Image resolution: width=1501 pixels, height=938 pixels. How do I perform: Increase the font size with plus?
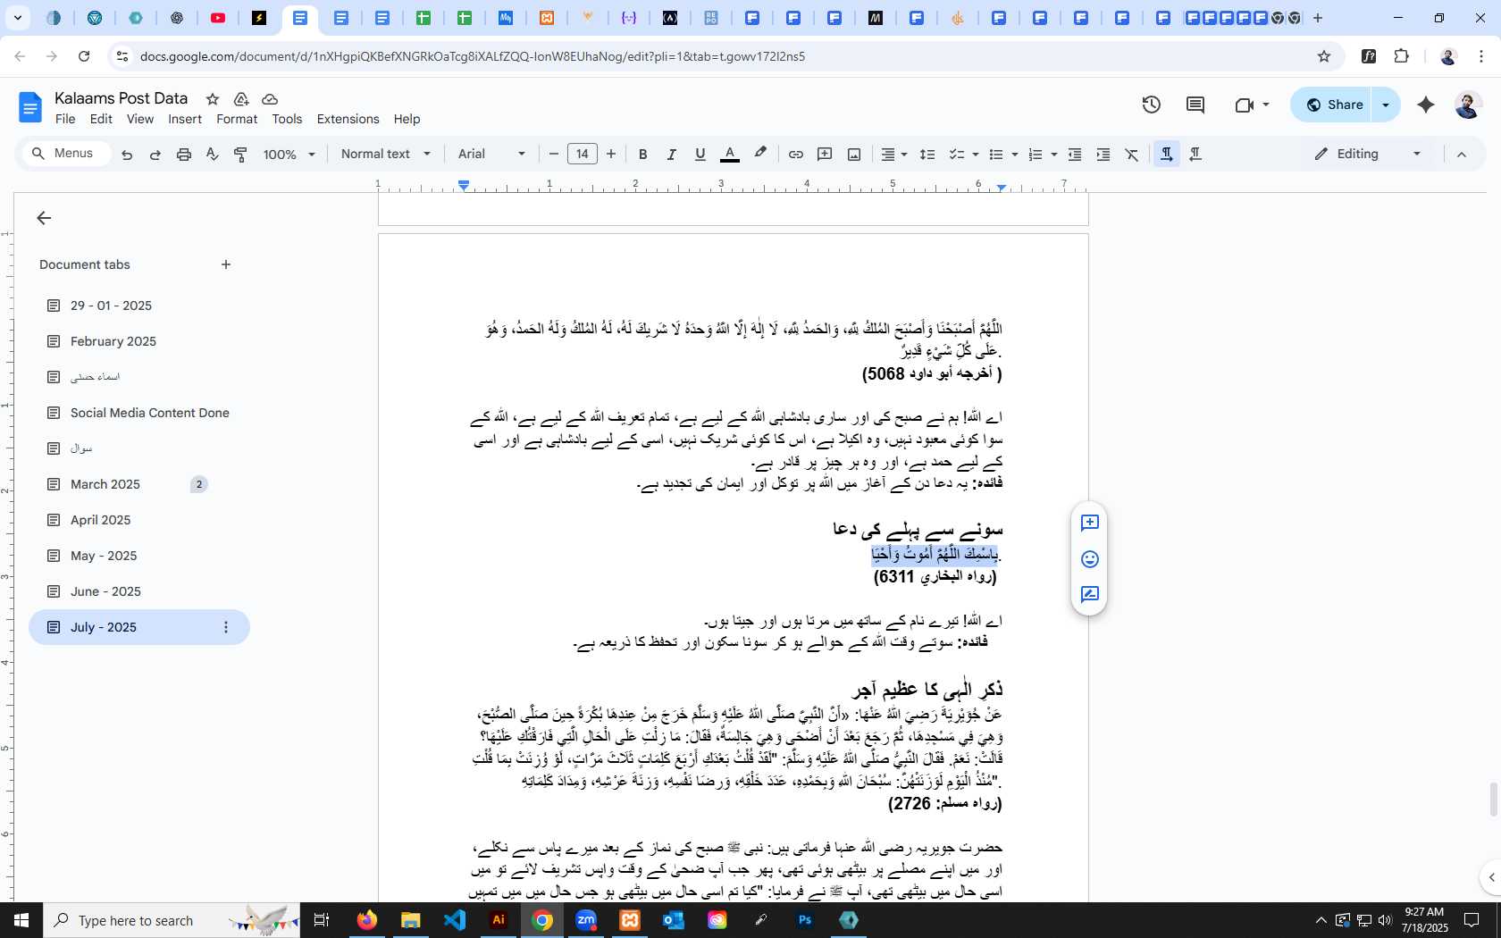[x=611, y=155]
